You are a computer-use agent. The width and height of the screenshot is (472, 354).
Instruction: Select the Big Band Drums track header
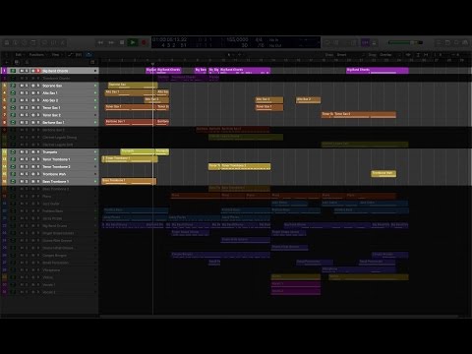tap(49, 226)
